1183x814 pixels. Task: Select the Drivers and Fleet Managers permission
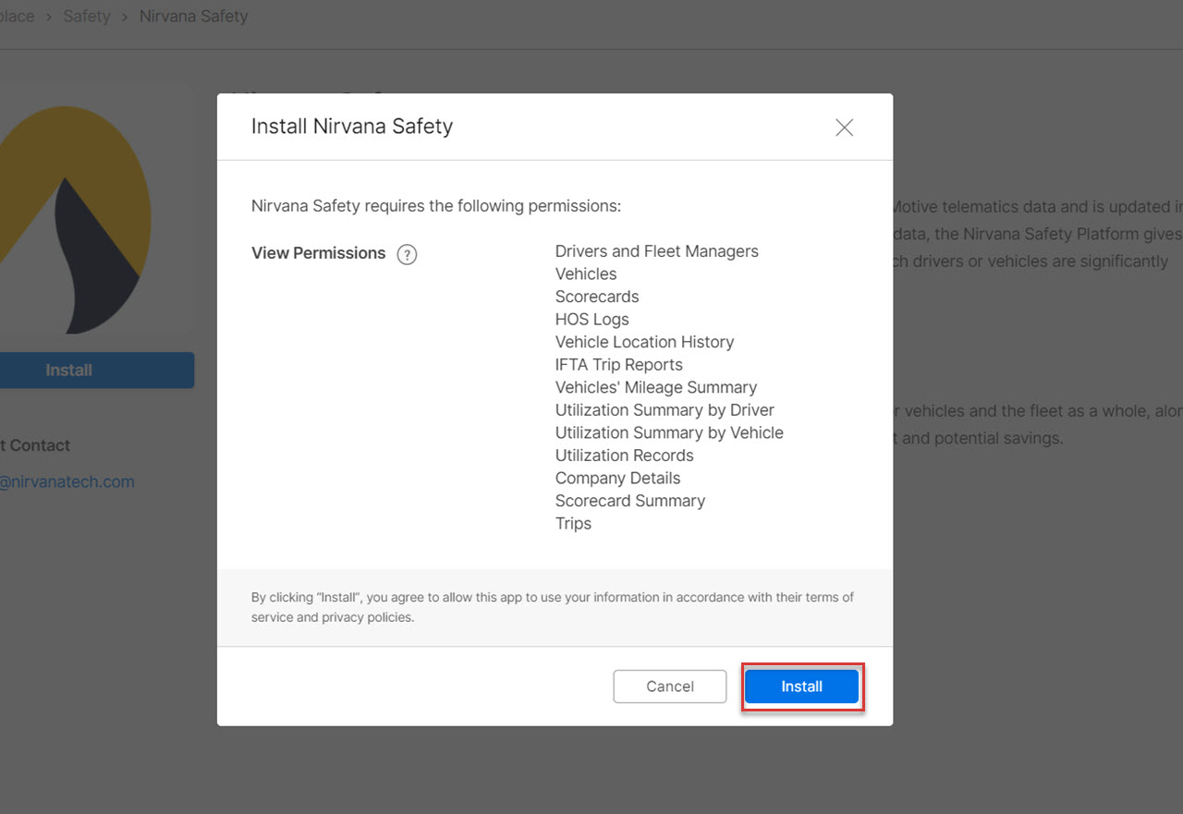click(656, 251)
